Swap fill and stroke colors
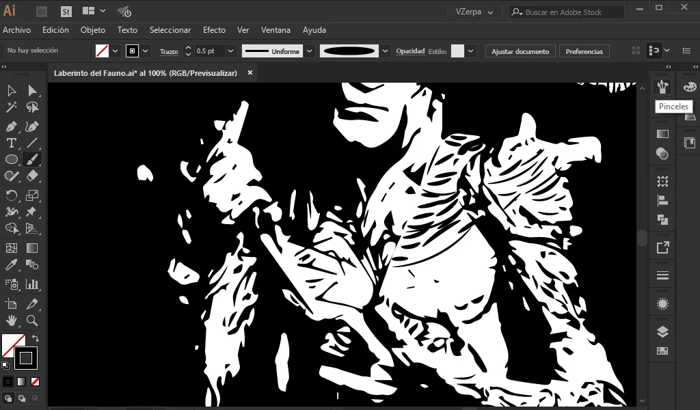The width and height of the screenshot is (700, 410). coord(36,338)
